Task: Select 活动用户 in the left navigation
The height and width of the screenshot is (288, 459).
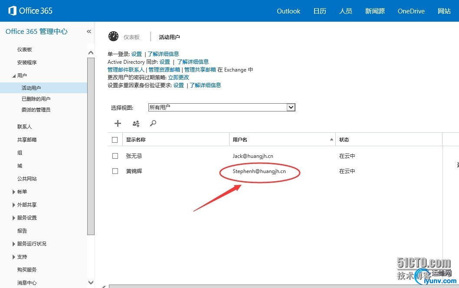Action: [x=44, y=88]
